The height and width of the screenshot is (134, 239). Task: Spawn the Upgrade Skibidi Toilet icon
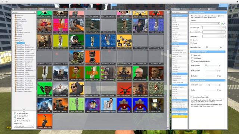tap(44, 121)
